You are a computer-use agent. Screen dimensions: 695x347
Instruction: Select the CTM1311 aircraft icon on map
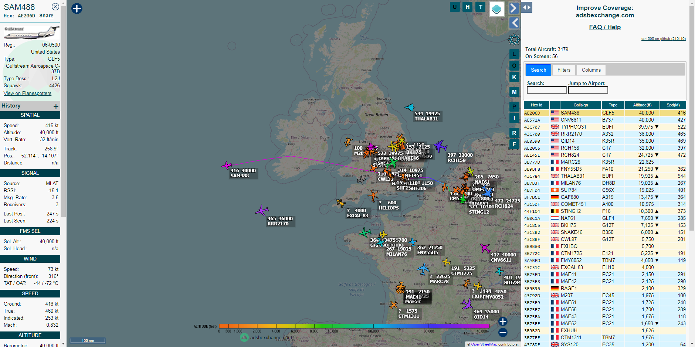393,305
